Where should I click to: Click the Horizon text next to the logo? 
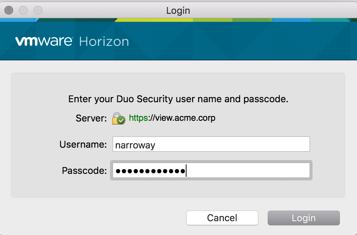104,41
